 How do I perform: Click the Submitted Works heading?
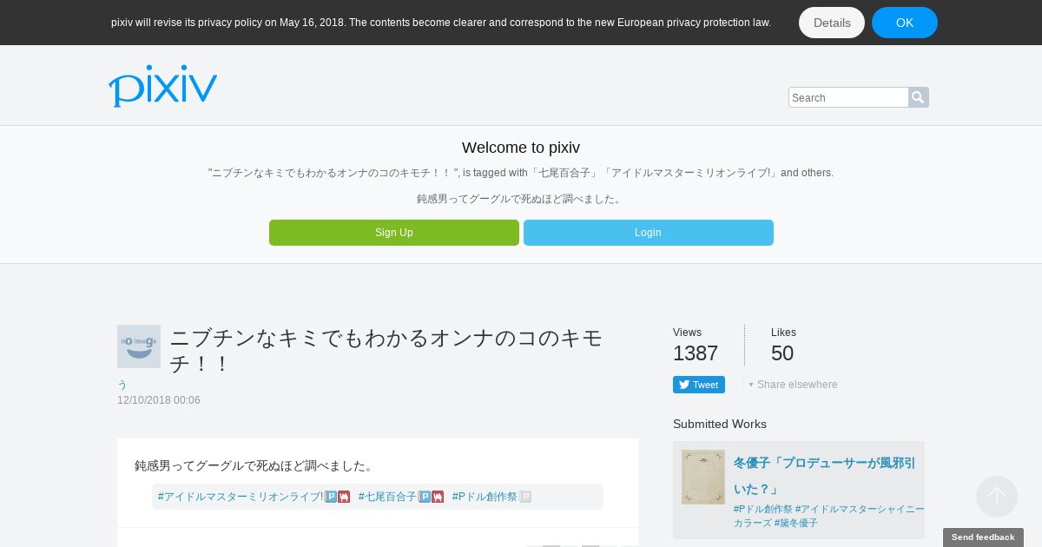(x=720, y=424)
